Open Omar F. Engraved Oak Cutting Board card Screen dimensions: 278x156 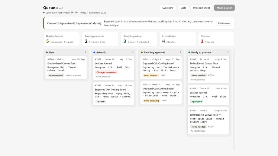[161, 93]
